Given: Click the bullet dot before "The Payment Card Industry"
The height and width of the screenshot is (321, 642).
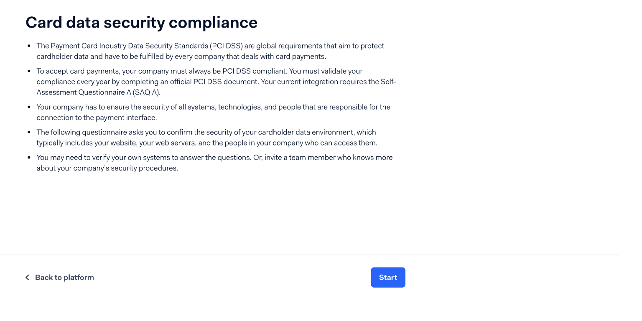Looking at the screenshot, I should (x=29, y=46).
